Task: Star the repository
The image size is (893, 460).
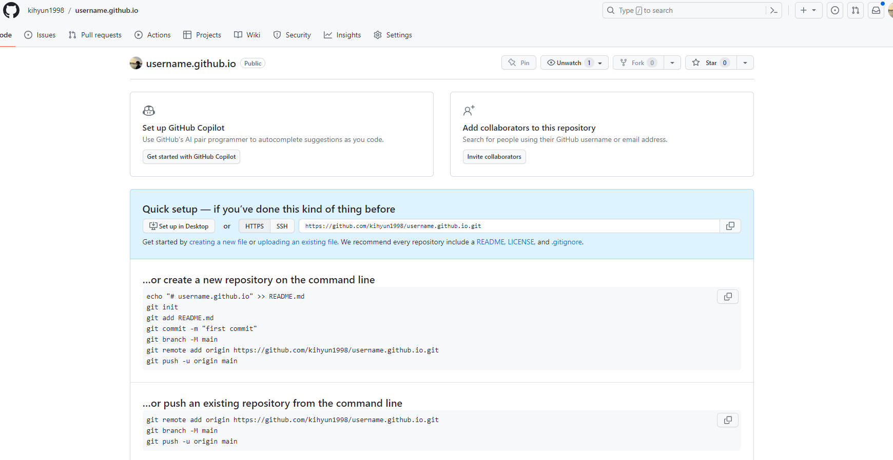Action: tap(711, 62)
